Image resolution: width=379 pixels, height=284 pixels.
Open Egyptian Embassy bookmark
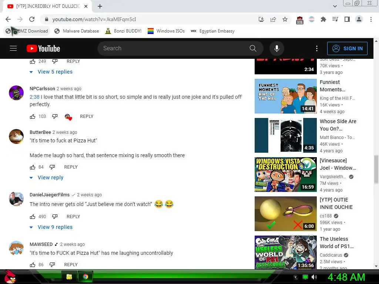click(x=213, y=31)
